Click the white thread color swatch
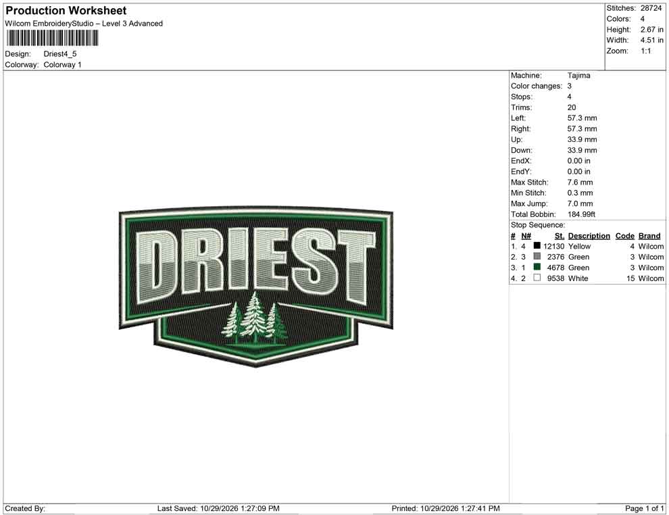669x515 pixels. 537,278
